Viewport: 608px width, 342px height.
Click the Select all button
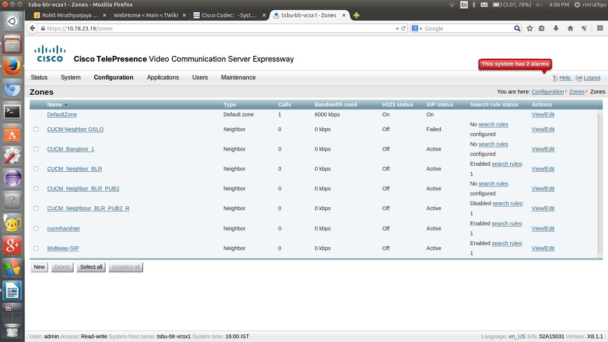click(x=91, y=267)
